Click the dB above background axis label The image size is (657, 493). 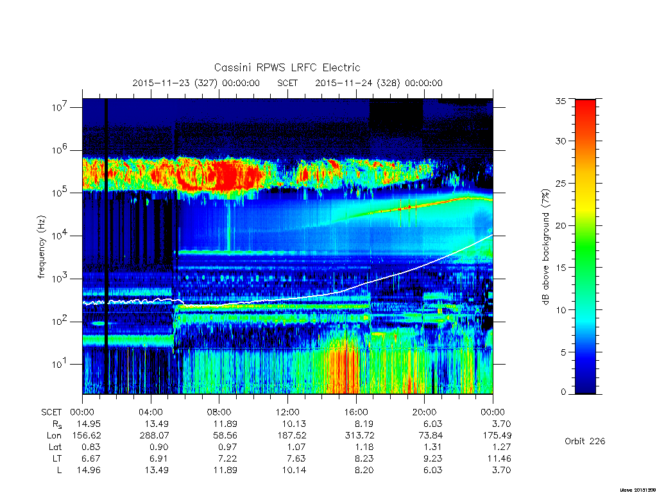[x=545, y=247]
